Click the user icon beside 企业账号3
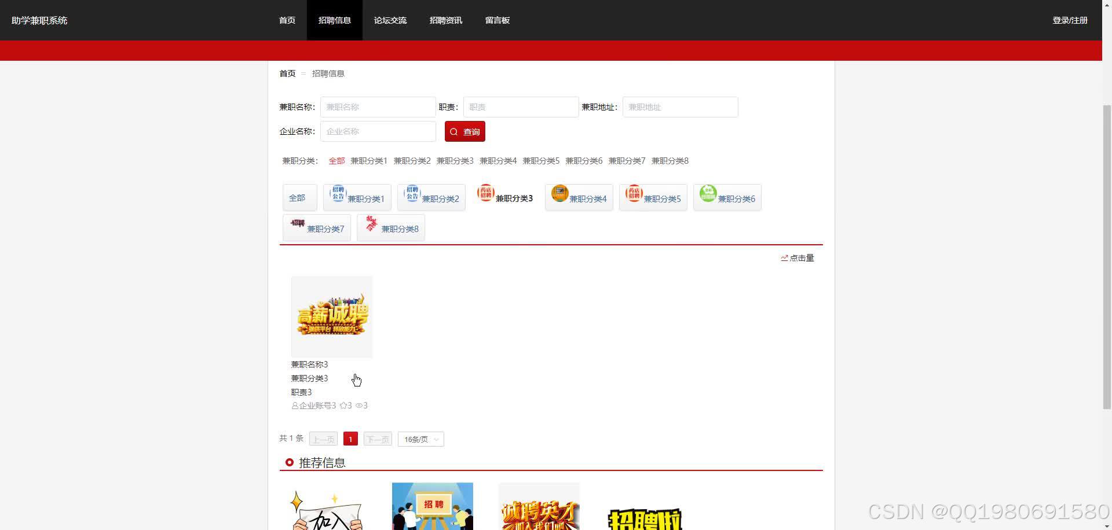 pos(295,405)
